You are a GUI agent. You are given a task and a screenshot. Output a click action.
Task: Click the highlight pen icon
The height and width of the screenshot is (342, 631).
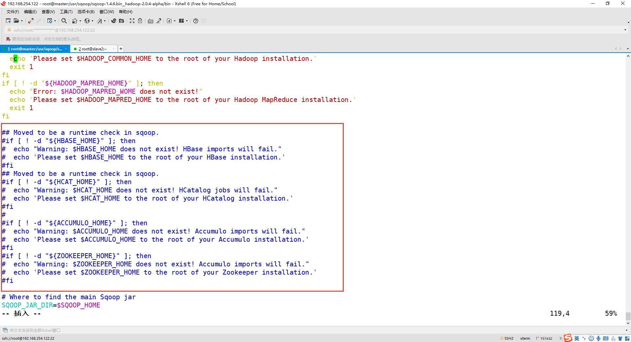coord(159,21)
